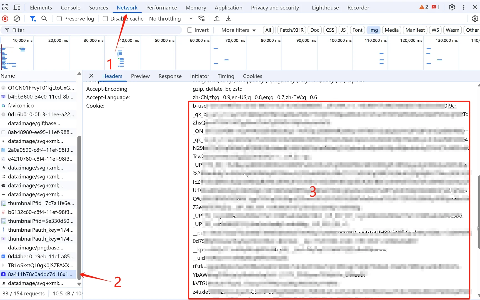The image size is (480, 300).
Task: Select the TB1oSkstQL0gK0jSZFAXX request
Action: (38, 265)
